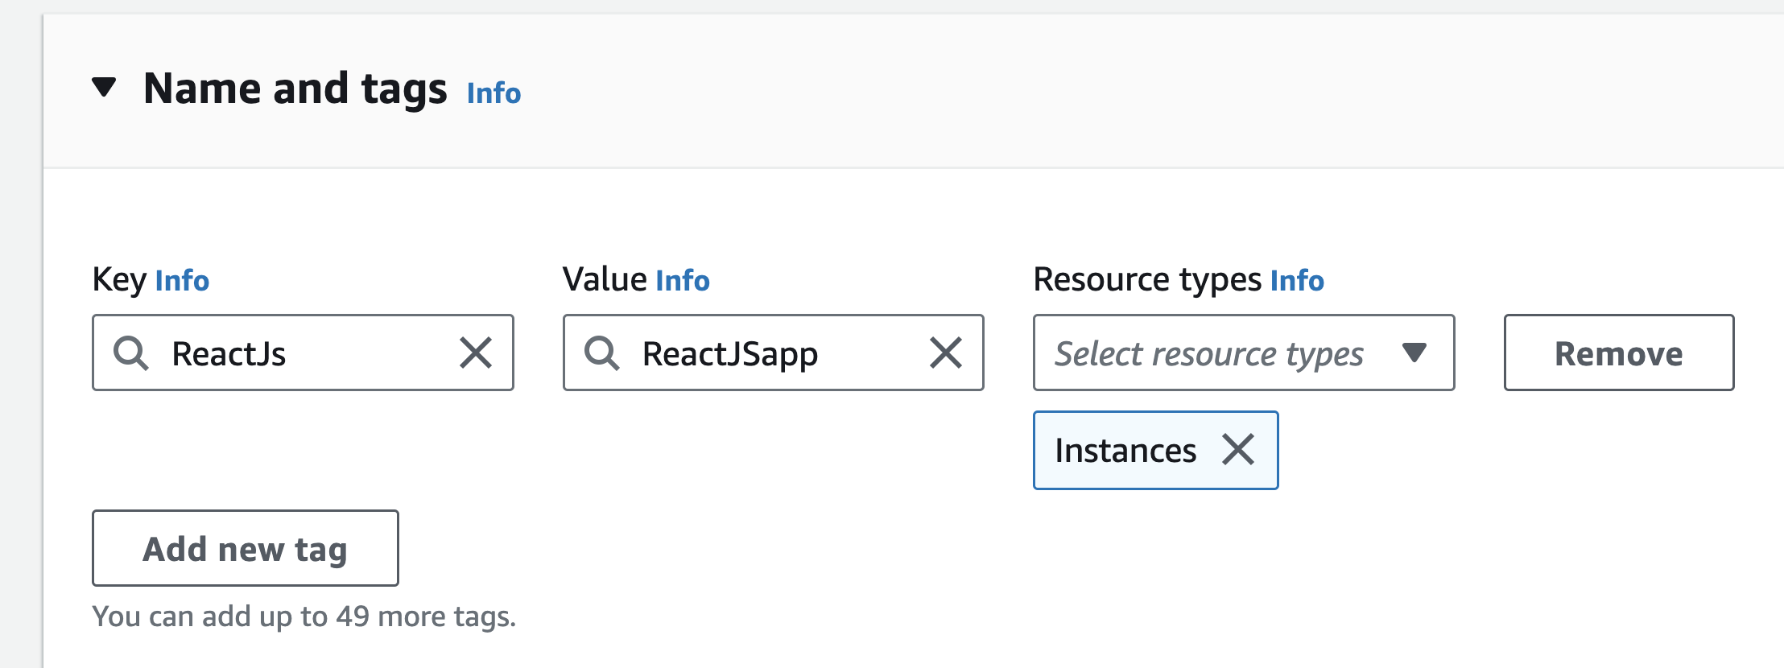Click the search icon in the Key field

tap(130, 353)
